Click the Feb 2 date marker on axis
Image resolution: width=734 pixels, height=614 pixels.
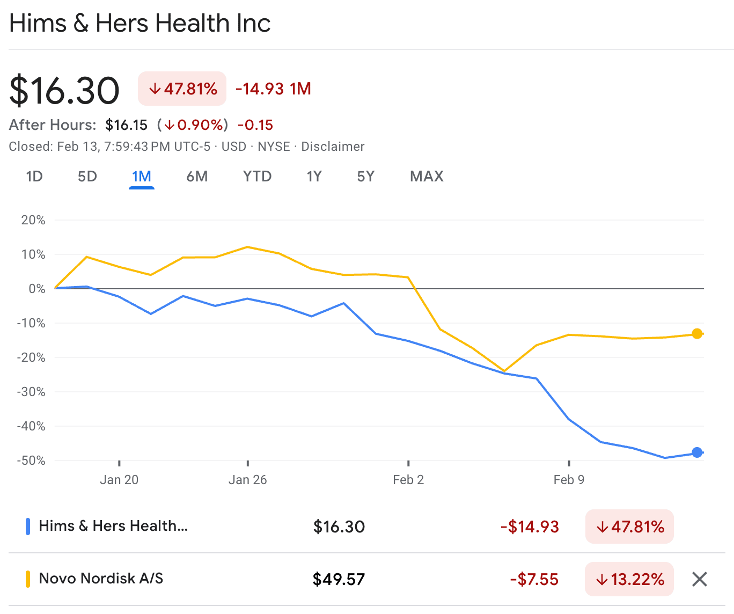pos(408,479)
